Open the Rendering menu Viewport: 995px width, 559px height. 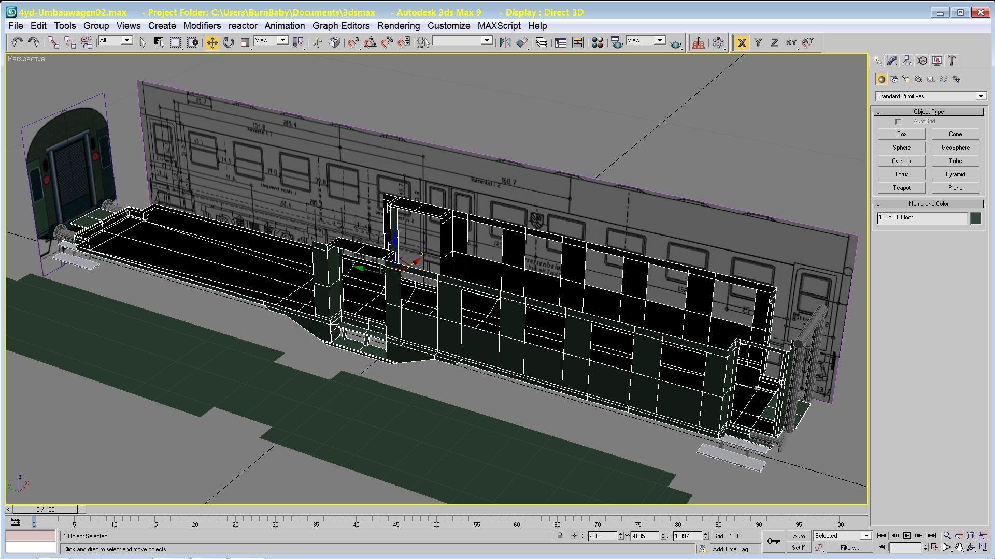coord(398,26)
